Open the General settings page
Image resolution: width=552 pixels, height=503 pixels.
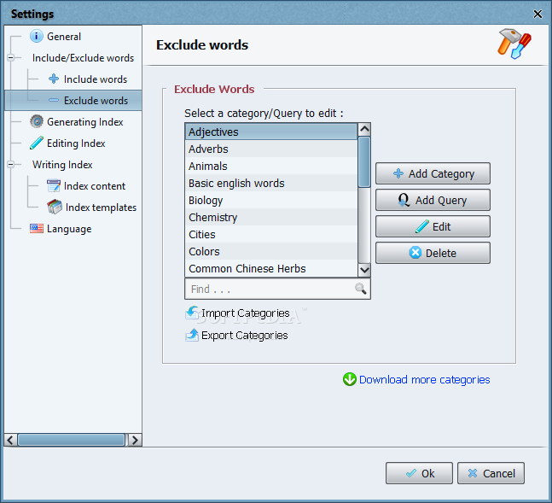click(64, 37)
